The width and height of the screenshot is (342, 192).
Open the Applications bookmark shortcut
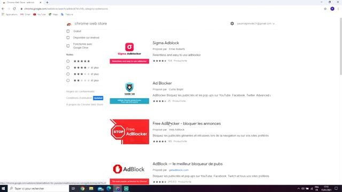point(10,14)
